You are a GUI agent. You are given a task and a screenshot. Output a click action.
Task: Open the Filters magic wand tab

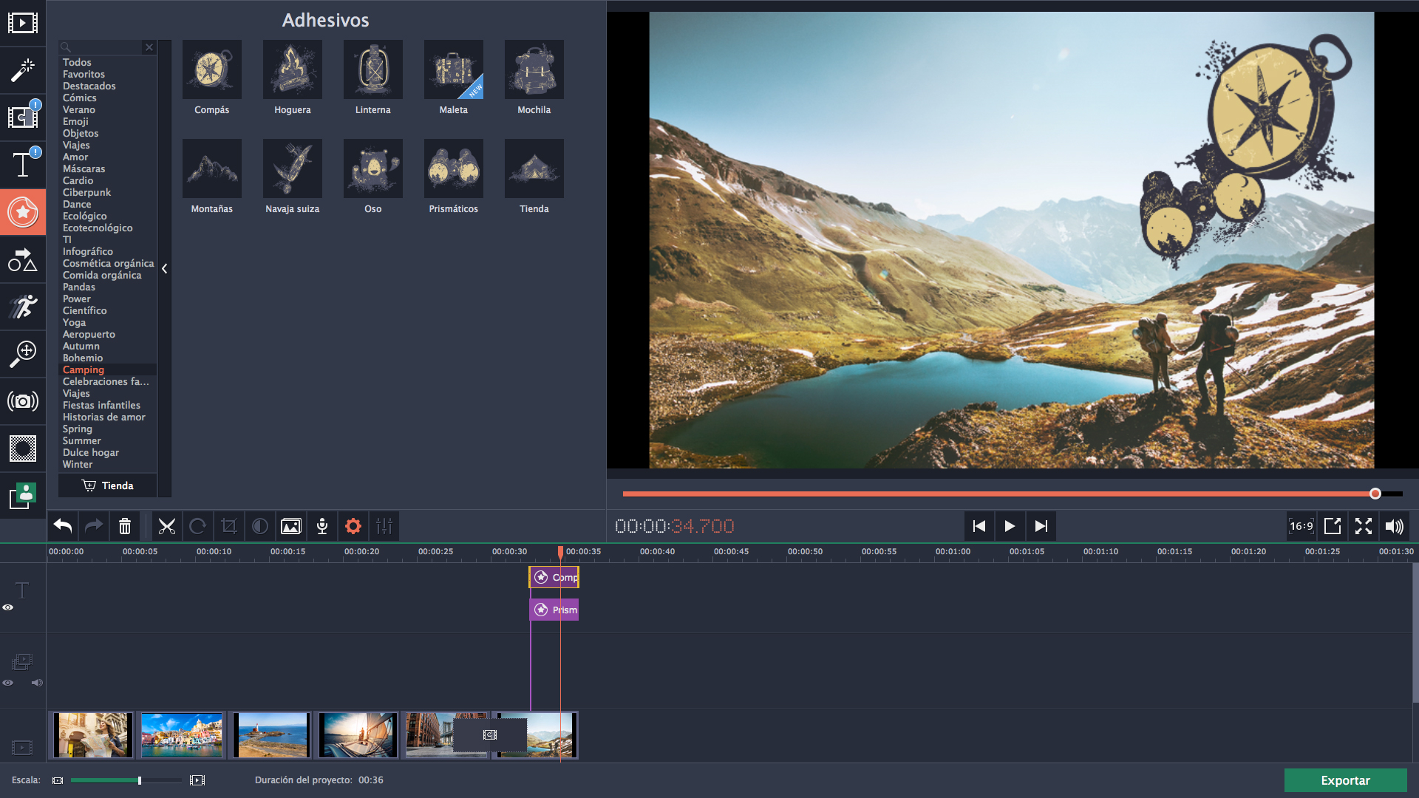pyautogui.click(x=22, y=70)
